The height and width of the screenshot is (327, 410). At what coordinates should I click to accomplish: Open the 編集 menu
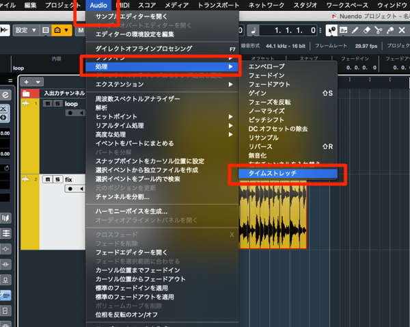(x=30, y=5)
